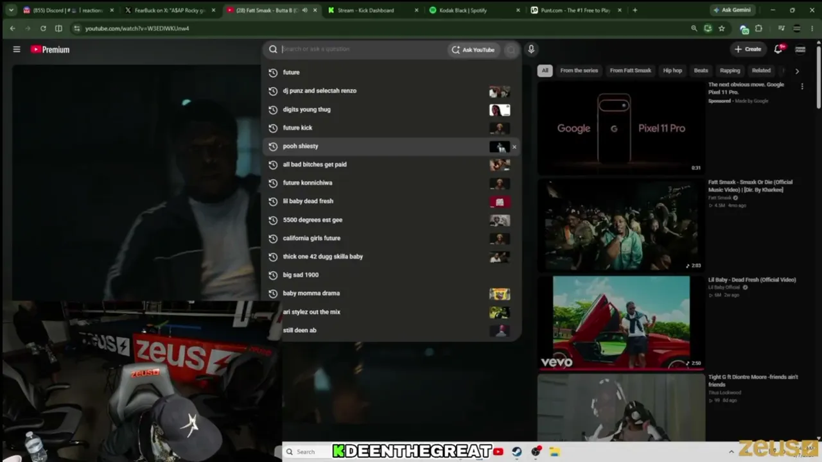This screenshot has width=822, height=462.
Task: Choose 'all bad bitches get paid' suggestion
Action: point(392,165)
